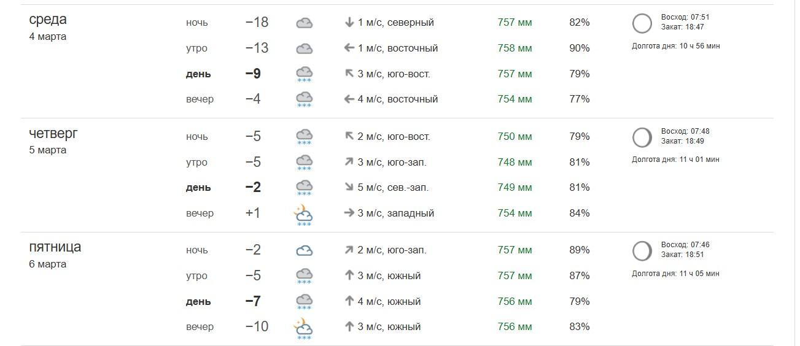Viewport: 800px width, 346px height.
Task: Click the moon phase icon for Wednesday
Action: tap(642, 23)
